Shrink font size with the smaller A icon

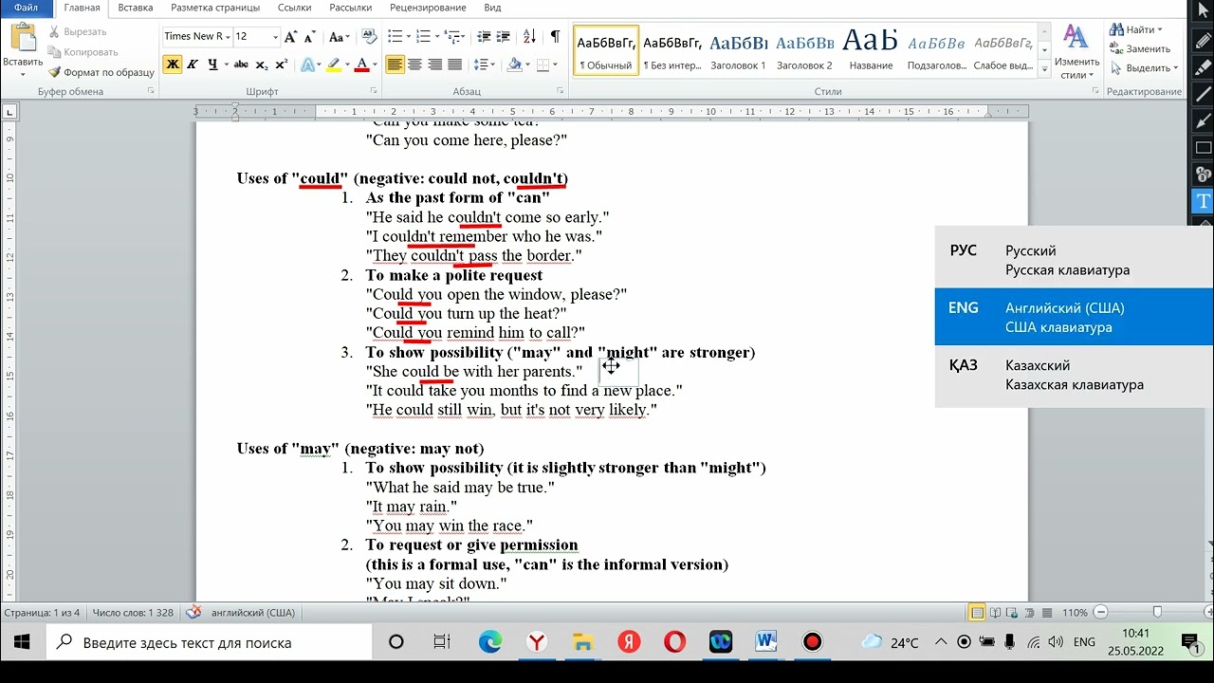tap(309, 37)
